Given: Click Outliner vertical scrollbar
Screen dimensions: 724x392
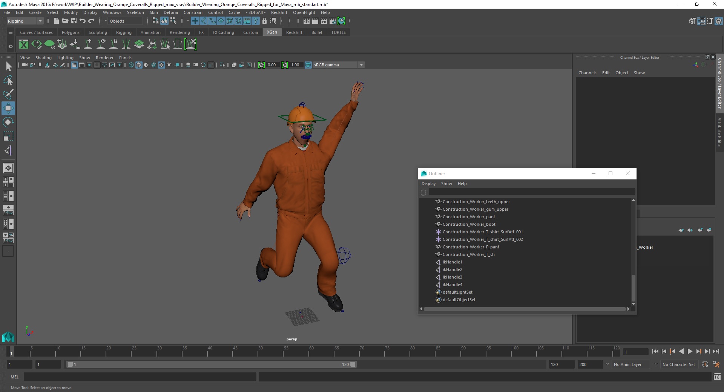Looking at the screenshot, I should pos(633,288).
